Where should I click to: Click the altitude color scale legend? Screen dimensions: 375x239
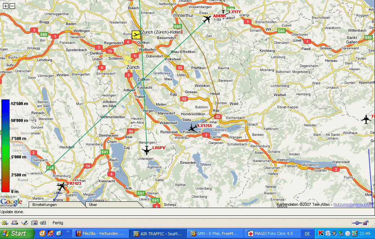tap(5, 145)
